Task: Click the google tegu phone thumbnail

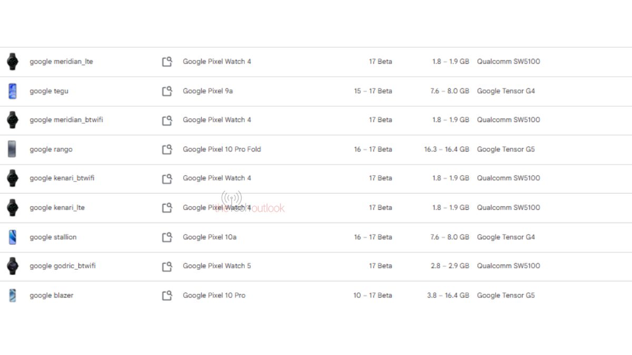Action: tap(12, 91)
